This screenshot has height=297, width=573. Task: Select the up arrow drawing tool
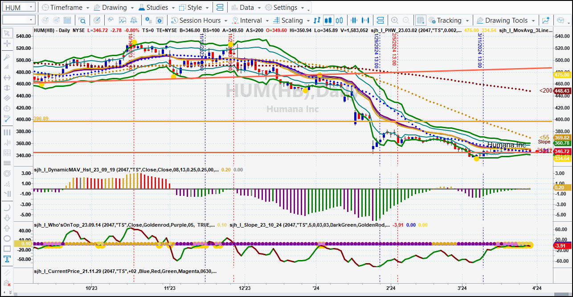coord(7,228)
